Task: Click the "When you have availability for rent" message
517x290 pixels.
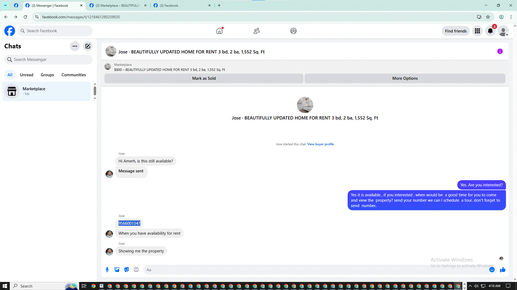Action: (x=149, y=233)
